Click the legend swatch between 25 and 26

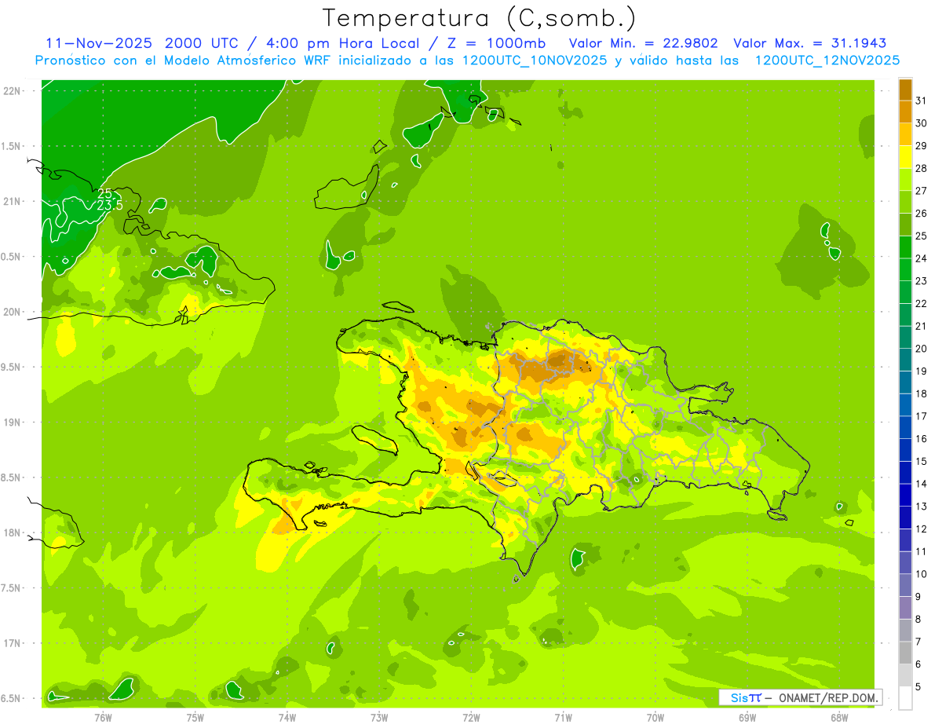pos(905,225)
